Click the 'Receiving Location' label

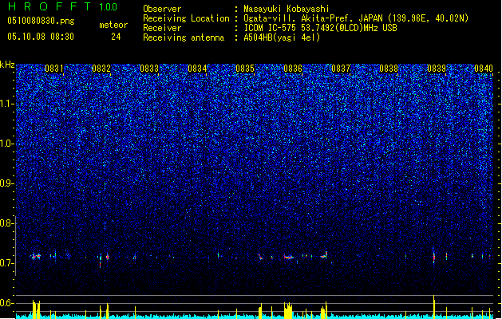tap(186, 18)
